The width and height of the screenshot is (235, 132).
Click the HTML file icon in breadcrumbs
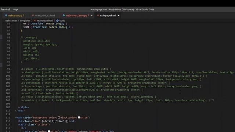coord(35,21)
